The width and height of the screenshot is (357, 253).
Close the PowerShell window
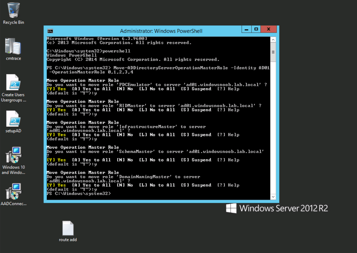point(268,29)
